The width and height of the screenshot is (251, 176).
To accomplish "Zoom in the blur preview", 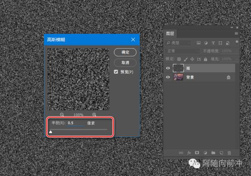I will click(94, 115).
